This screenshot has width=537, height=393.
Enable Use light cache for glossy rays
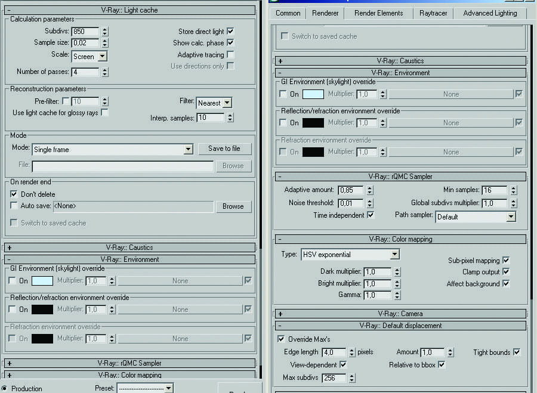(105, 112)
